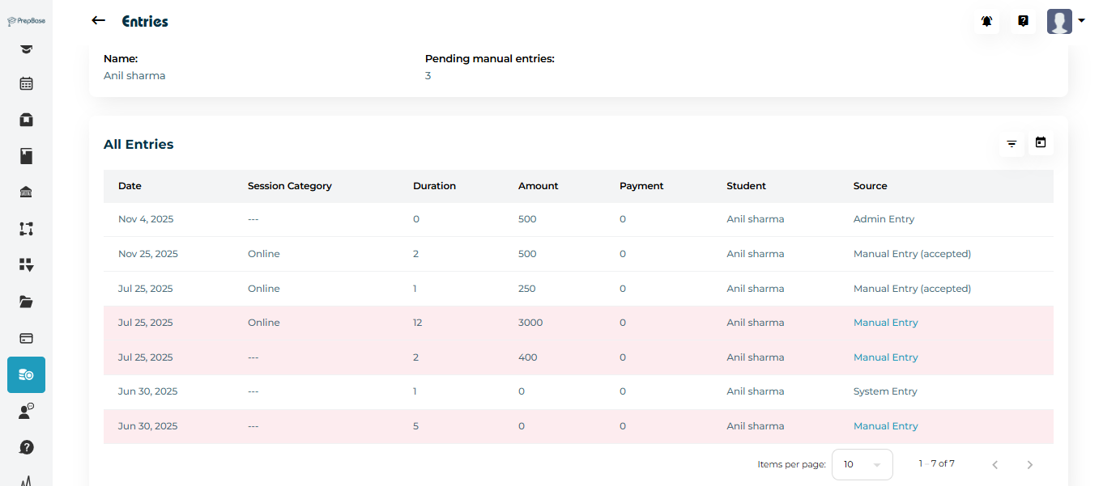The height and width of the screenshot is (486, 1103).
Task: Open the notifications bell
Action: tap(986, 22)
